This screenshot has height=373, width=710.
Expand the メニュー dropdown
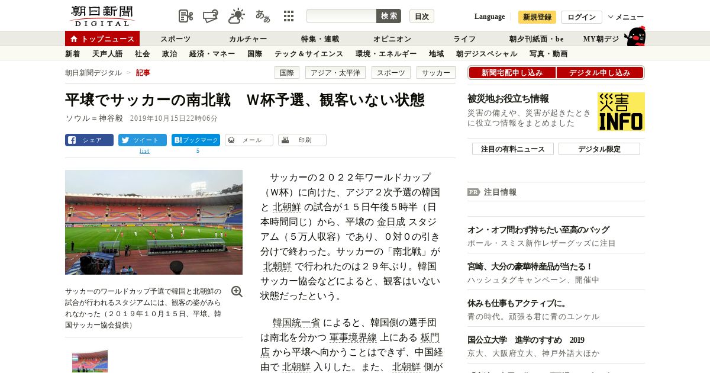(626, 17)
